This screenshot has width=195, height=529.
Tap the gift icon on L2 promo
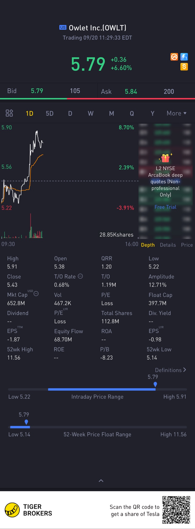[x=165, y=158]
